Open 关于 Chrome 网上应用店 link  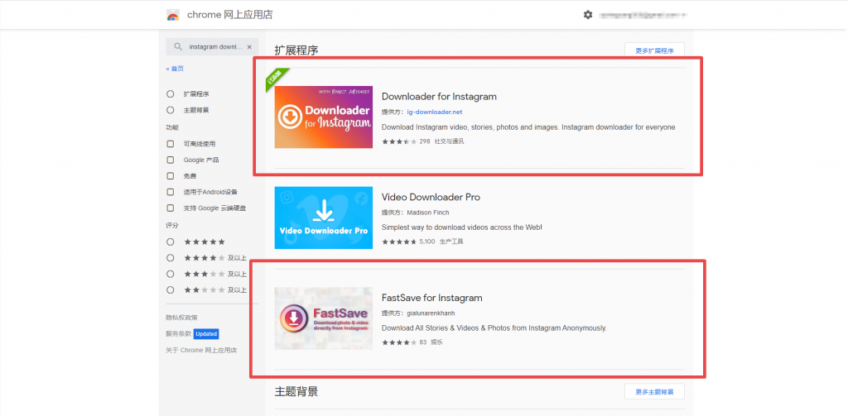[201, 350]
